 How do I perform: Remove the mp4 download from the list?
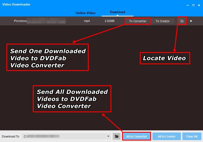coord(191,21)
